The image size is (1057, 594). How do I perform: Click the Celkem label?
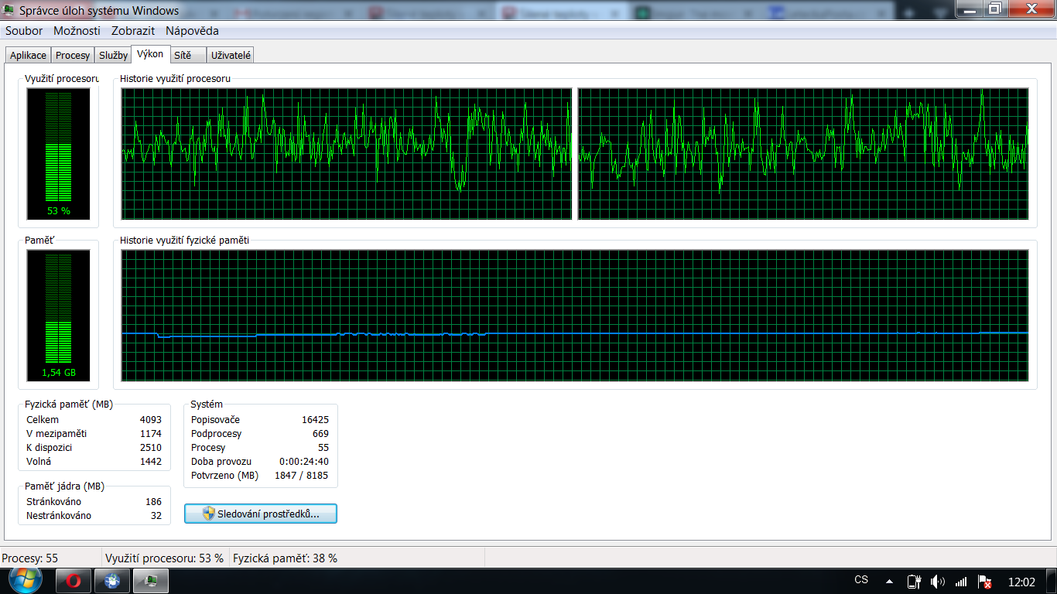43,420
